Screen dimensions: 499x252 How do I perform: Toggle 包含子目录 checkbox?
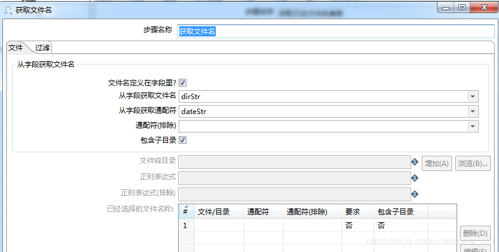tap(182, 140)
